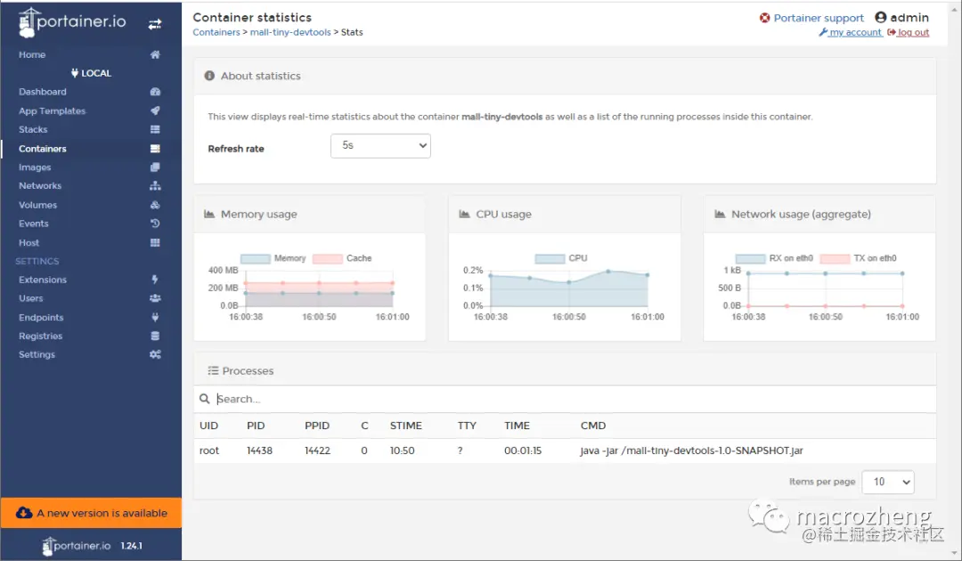
Task: Sort processes by CMD column header
Action: tap(593, 426)
